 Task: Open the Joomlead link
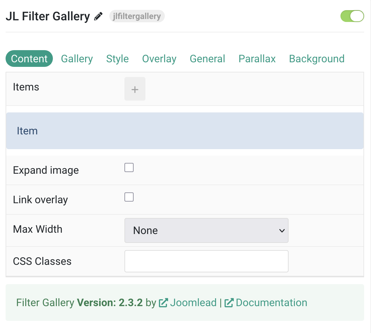tap(193, 303)
